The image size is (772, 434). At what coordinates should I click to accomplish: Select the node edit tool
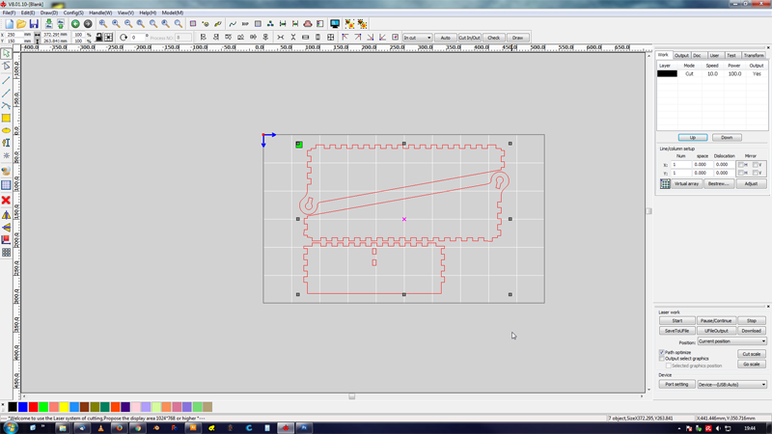coord(6,66)
